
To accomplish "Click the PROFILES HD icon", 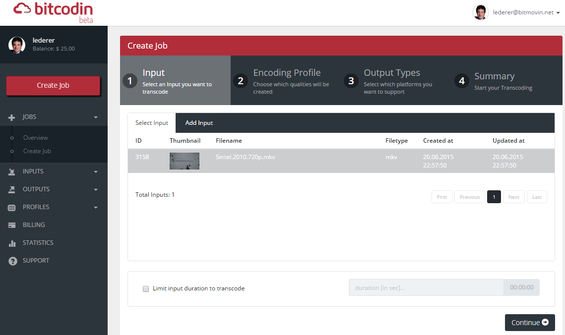I will click(11, 208).
